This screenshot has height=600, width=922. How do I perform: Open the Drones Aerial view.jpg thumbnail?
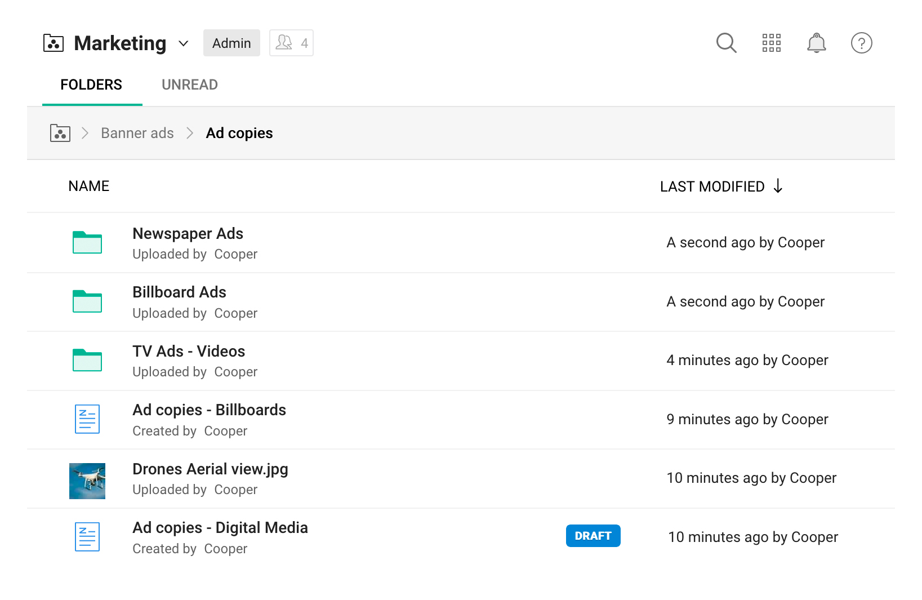point(87,481)
